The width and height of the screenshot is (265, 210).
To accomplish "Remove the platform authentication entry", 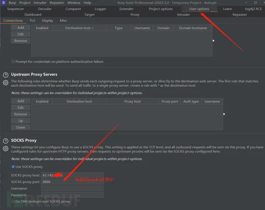I will click(21, 41).
